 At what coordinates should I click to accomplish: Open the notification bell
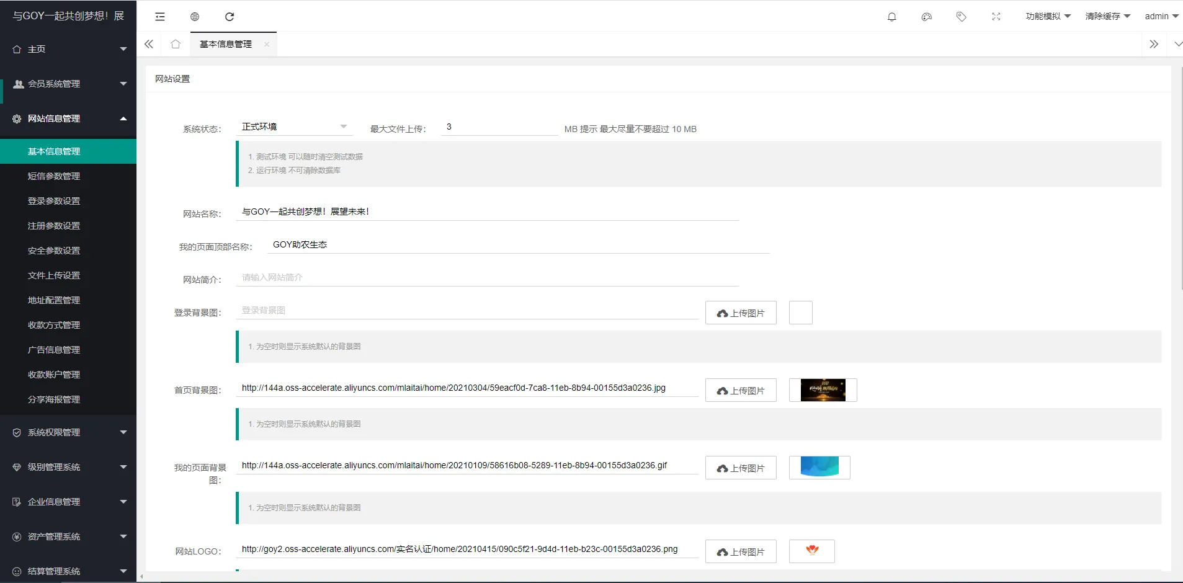coord(891,17)
